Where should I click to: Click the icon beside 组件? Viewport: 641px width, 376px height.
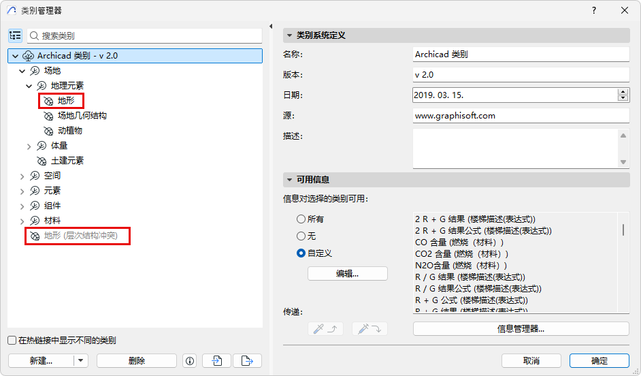[x=35, y=206]
